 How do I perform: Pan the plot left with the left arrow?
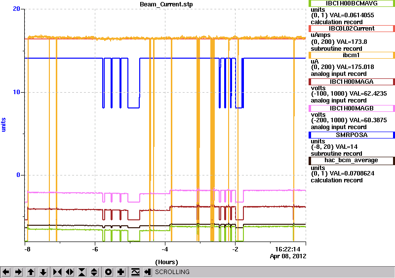[x=6, y=272]
